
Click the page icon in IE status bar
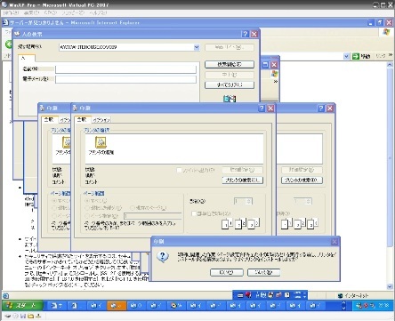[x=5, y=295]
